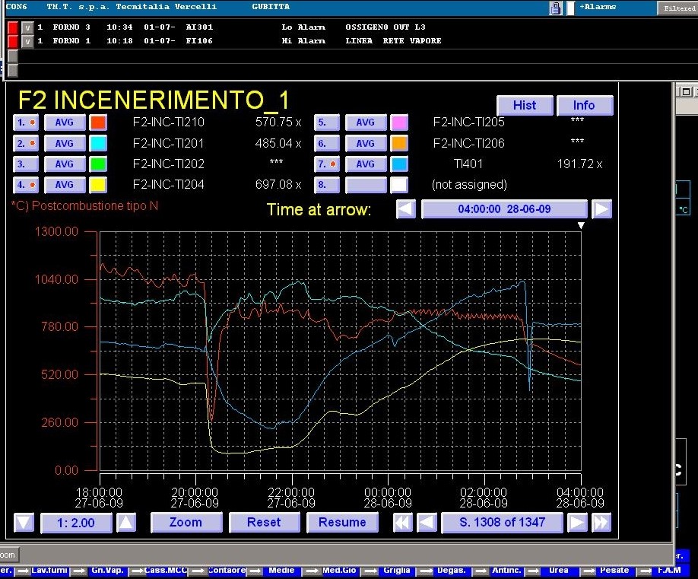Move time arrow left with the left triangle
Viewport: 698px width, 579px height.
(x=406, y=209)
